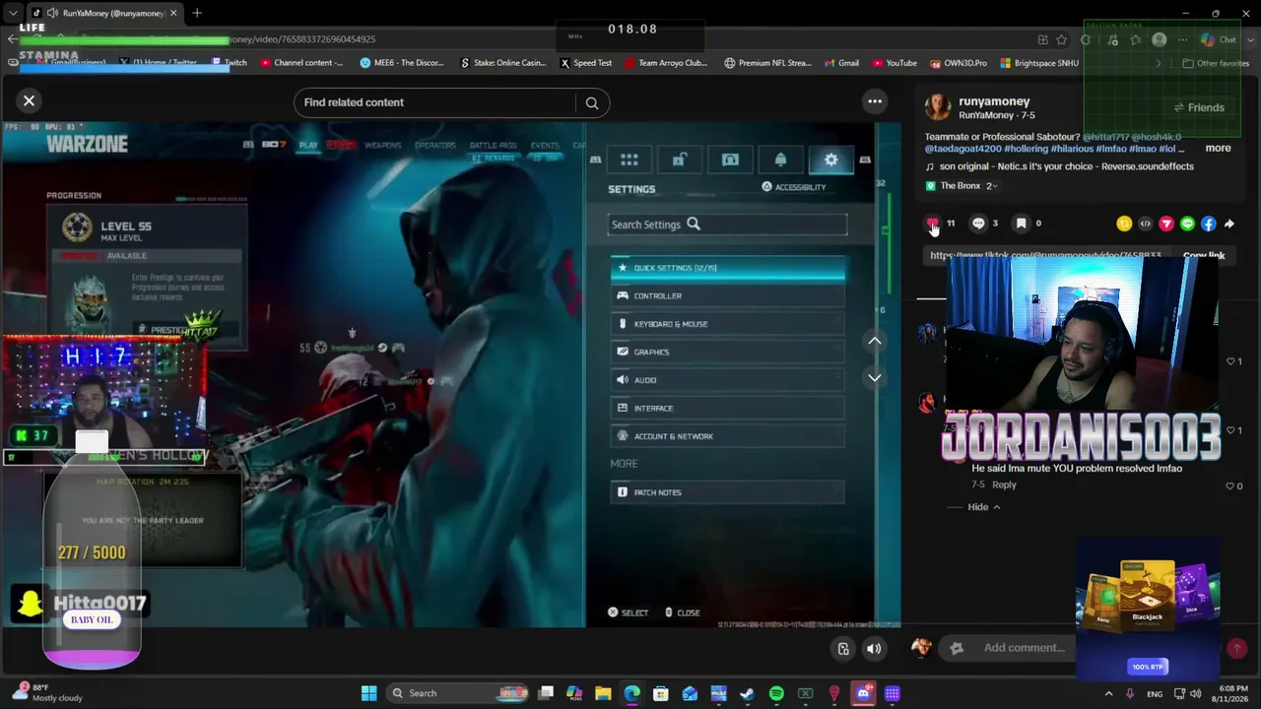Open the Windows Start menu
The height and width of the screenshot is (709, 1261).
[x=368, y=693]
